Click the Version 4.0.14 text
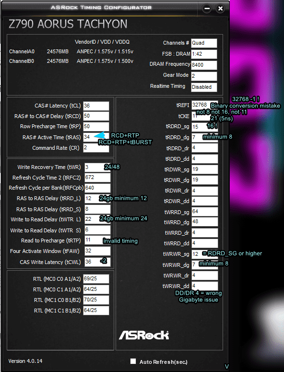Image resolution: width=284 pixels, height=372 pixels. 25,361
